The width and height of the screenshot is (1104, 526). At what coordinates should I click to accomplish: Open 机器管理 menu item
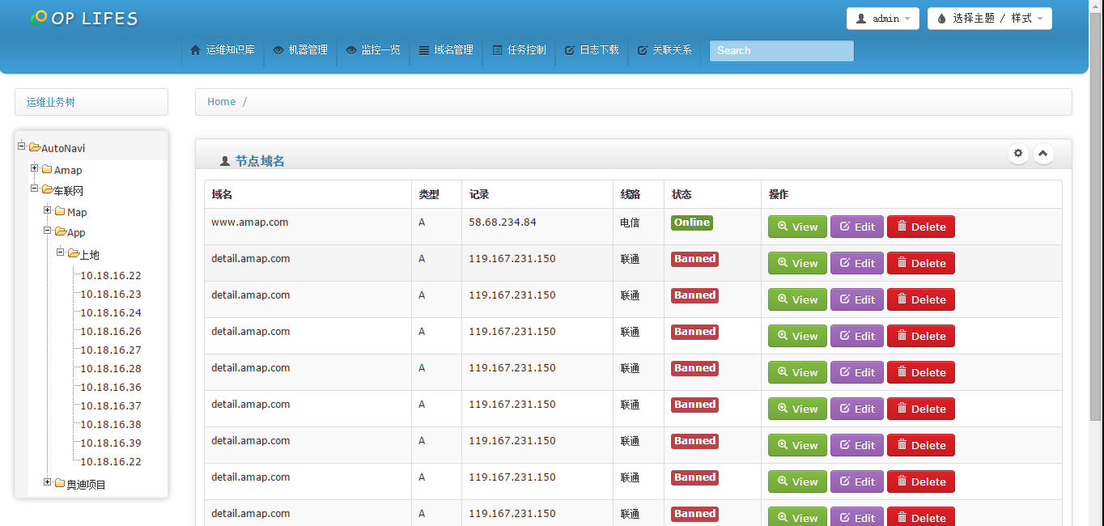[300, 50]
